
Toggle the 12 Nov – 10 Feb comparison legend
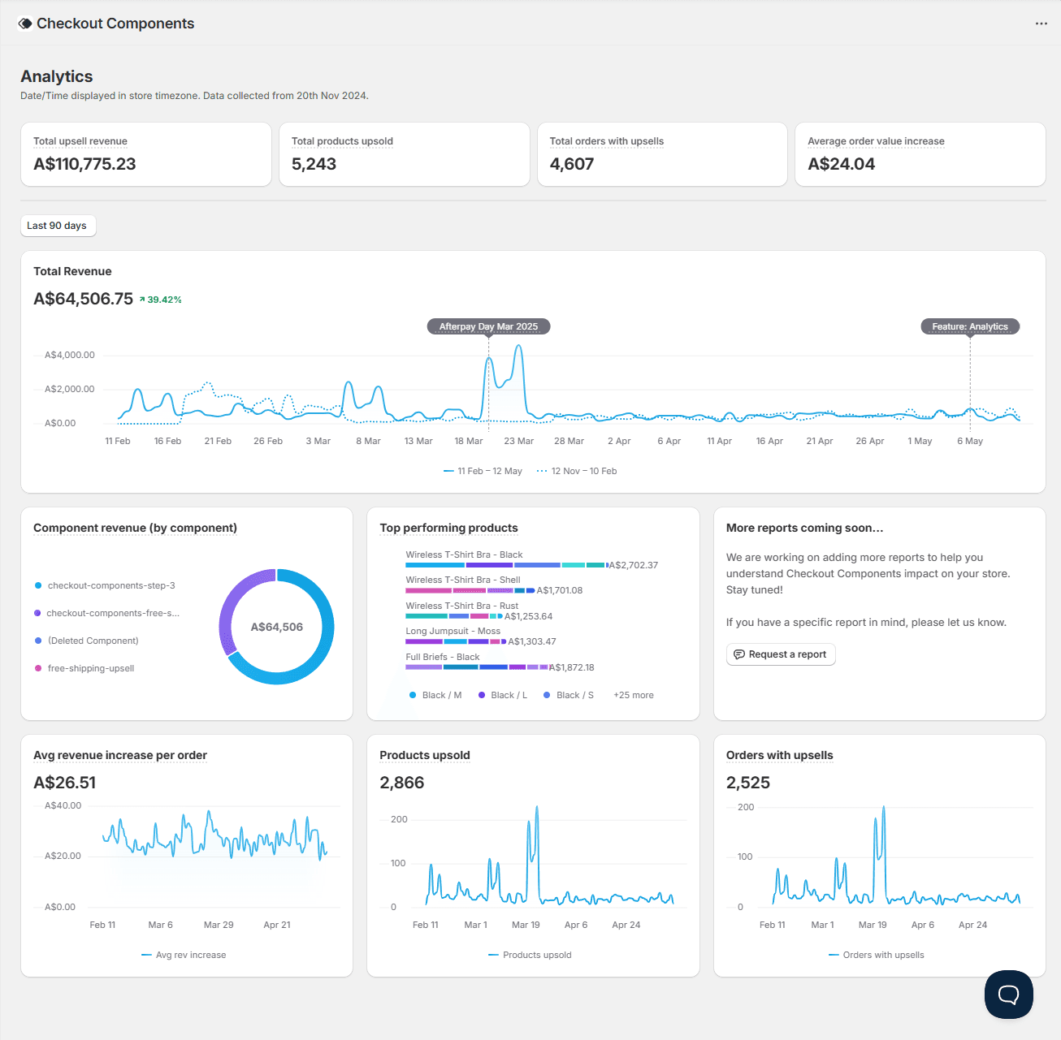577,471
